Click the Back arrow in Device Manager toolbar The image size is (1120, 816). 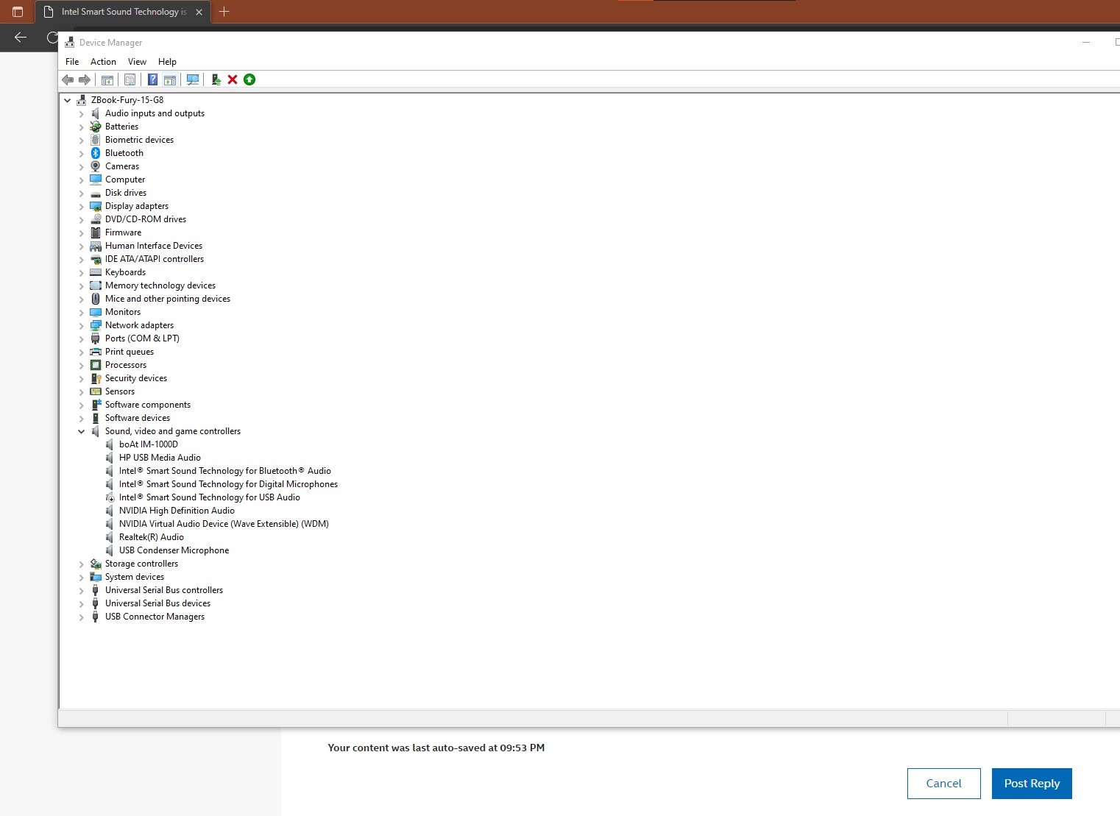68,79
